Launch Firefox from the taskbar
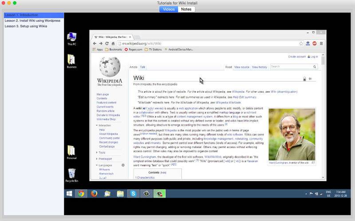Image resolution: width=355 pixels, height=221 pixels. 94,194
